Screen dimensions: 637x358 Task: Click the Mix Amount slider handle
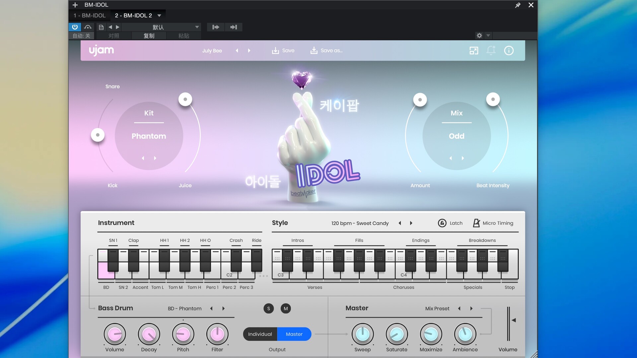(420, 100)
